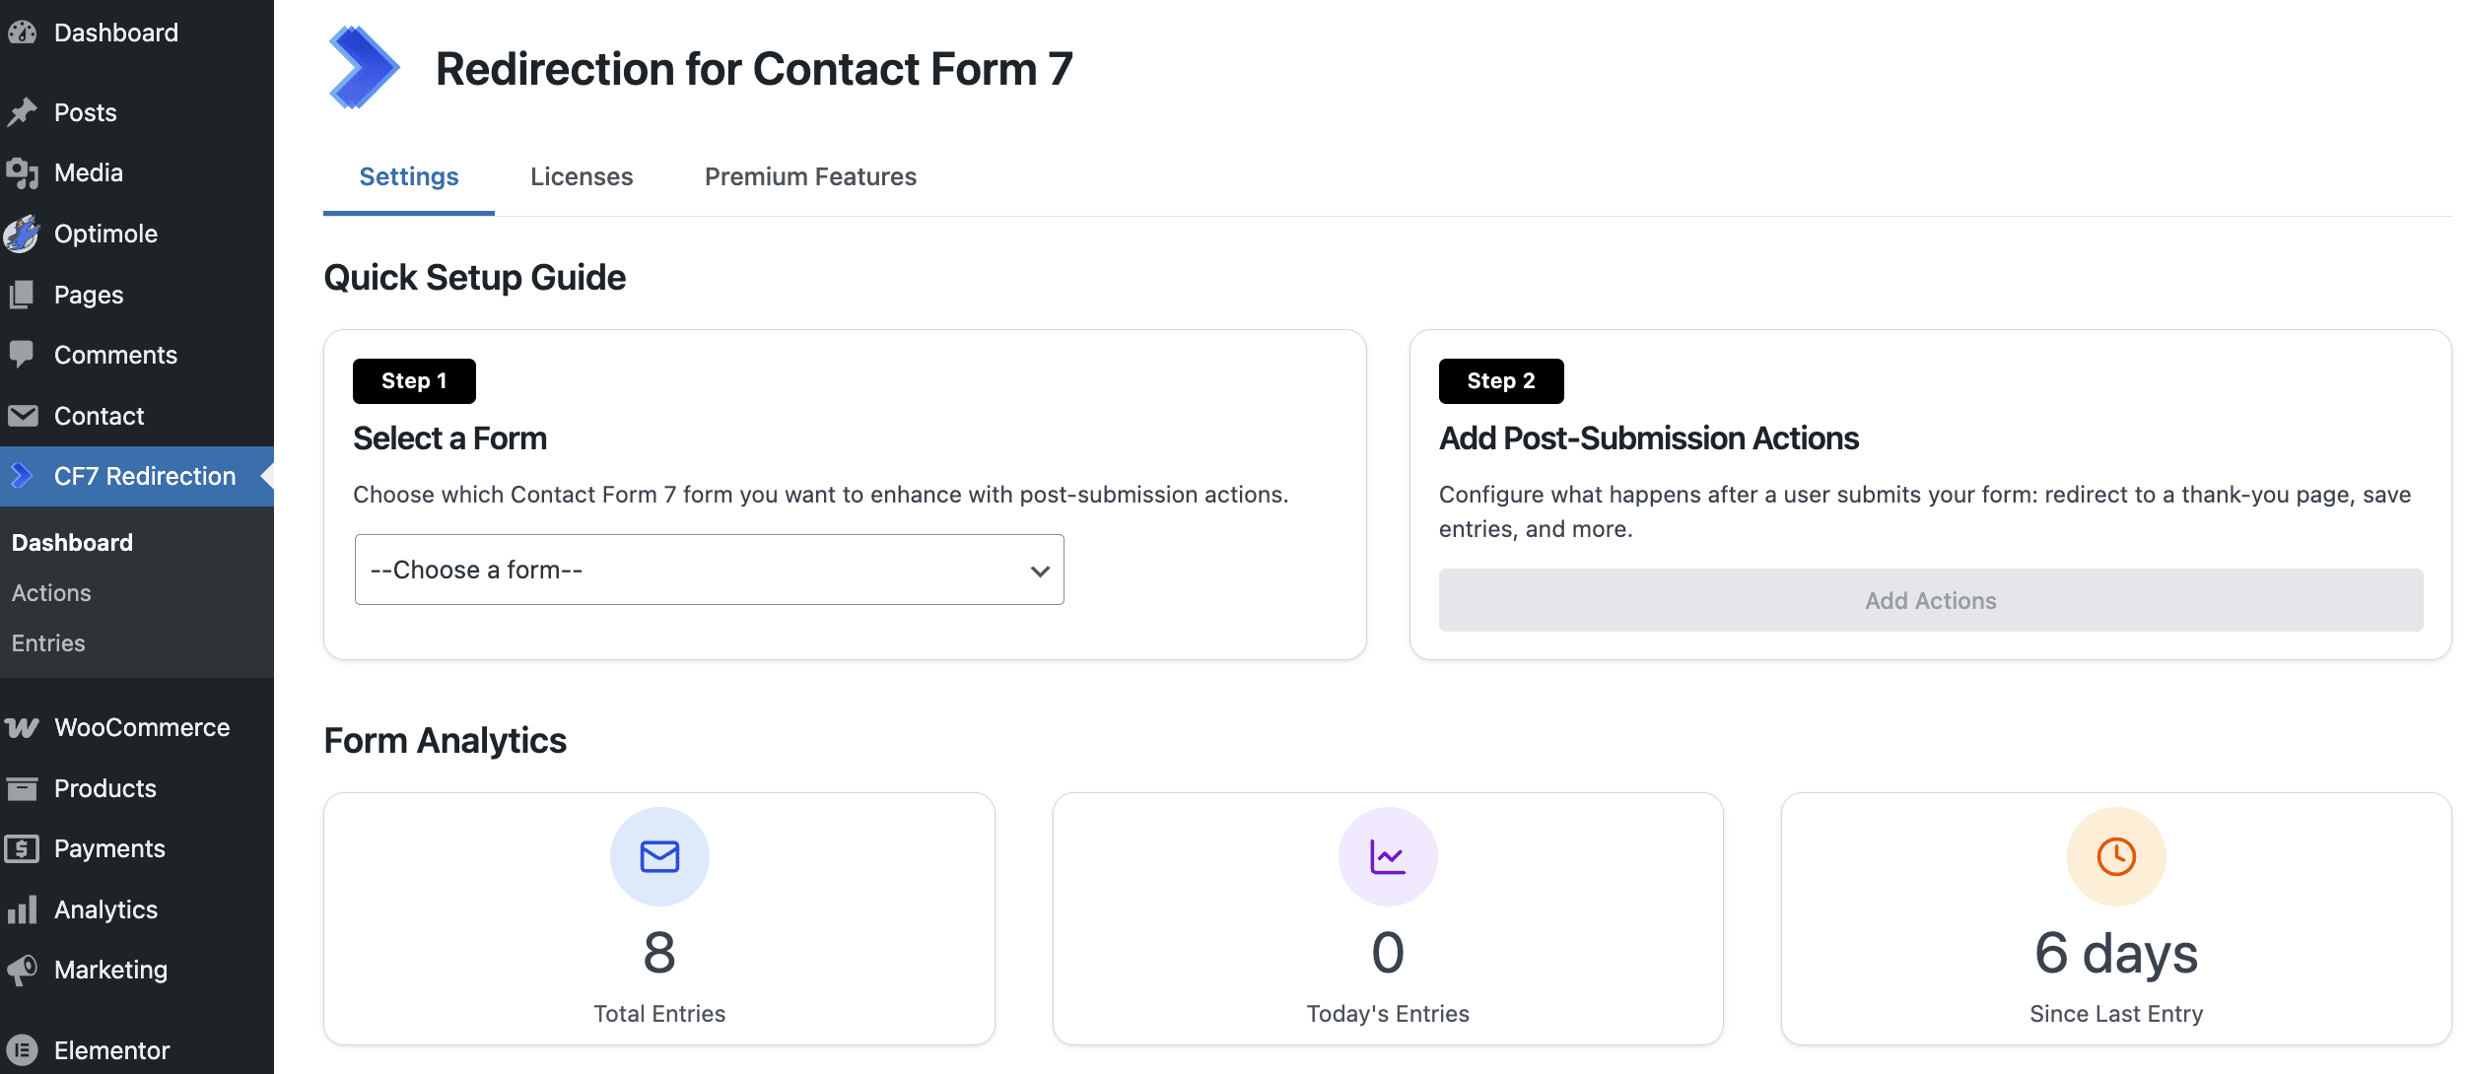This screenshot has height=1074, width=2474.
Task: Click the Contact envelope icon
Action: [x=22, y=416]
